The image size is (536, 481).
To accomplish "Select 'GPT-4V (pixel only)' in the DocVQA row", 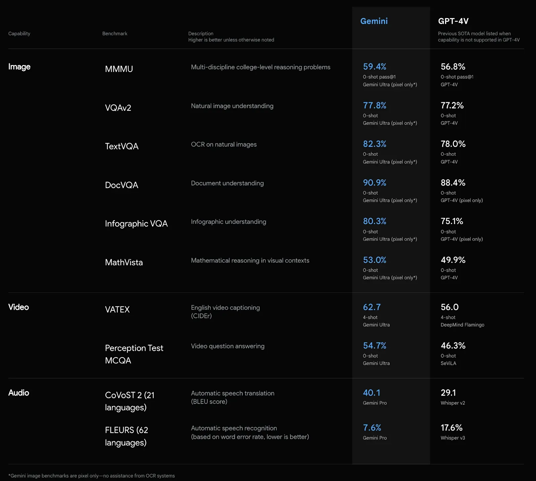I will [x=462, y=200].
